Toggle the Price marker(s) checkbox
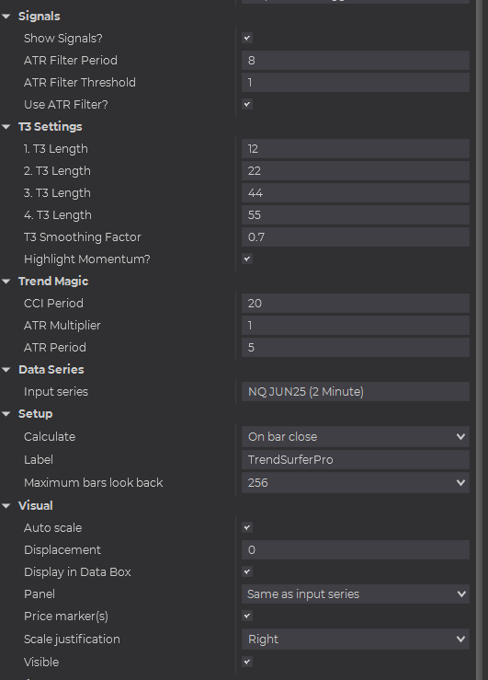This screenshot has height=680, width=488. (x=247, y=617)
